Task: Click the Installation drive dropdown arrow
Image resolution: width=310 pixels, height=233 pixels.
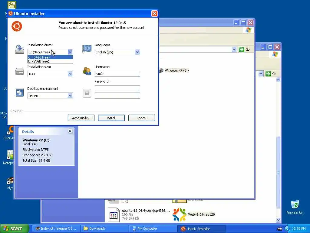Action: (70, 52)
